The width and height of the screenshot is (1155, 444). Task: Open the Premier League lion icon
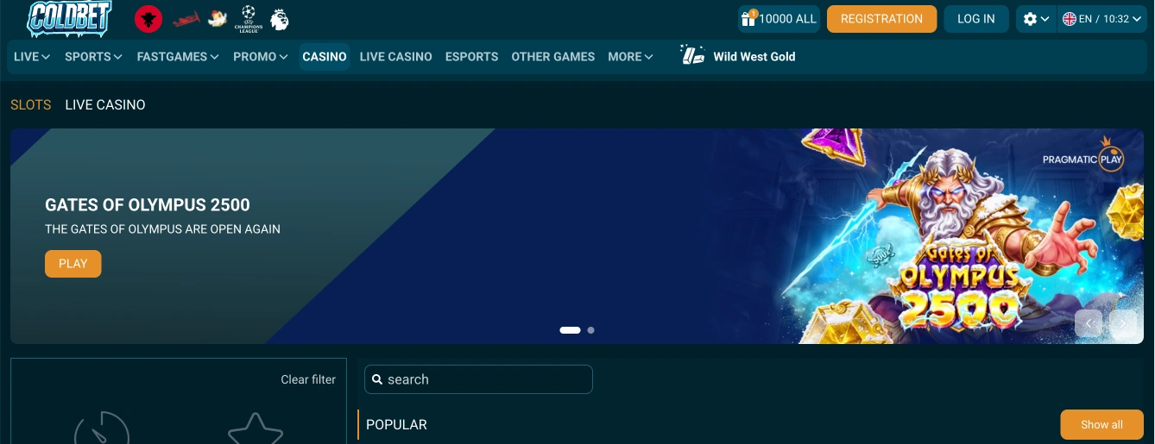pyautogui.click(x=280, y=19)
